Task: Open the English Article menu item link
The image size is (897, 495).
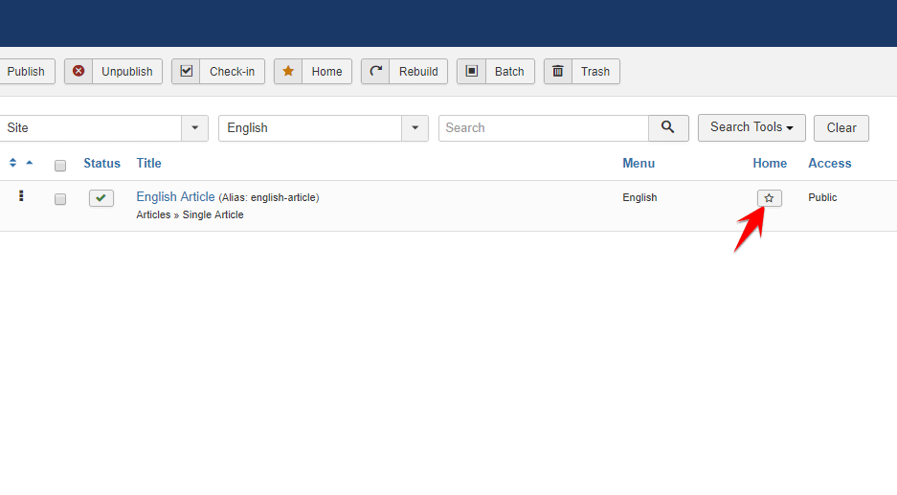Action: pos(175,197)
